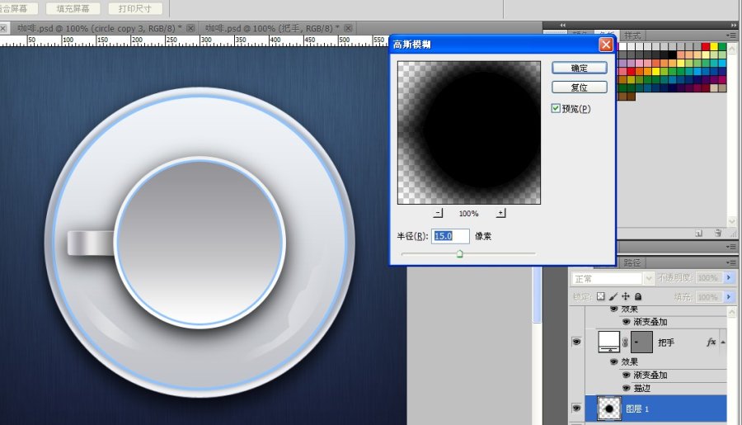742x425 pixels.
Task: Pick the top-row yellow swatch
Action: (714, 46)
